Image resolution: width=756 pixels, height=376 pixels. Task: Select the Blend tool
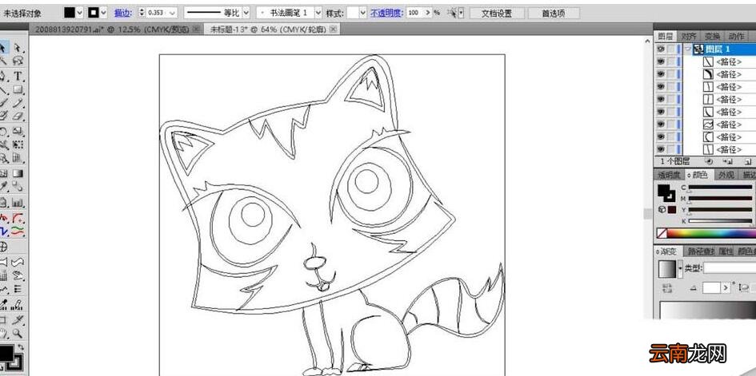click(18, 186)
